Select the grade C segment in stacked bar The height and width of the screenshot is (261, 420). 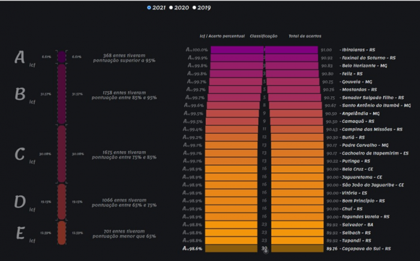[x=61, y=154]
